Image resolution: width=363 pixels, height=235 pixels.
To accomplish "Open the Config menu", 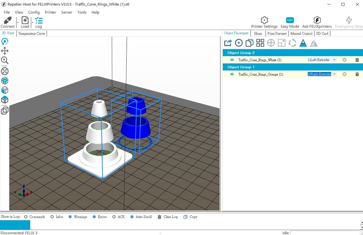I will (x=34, y=12).
